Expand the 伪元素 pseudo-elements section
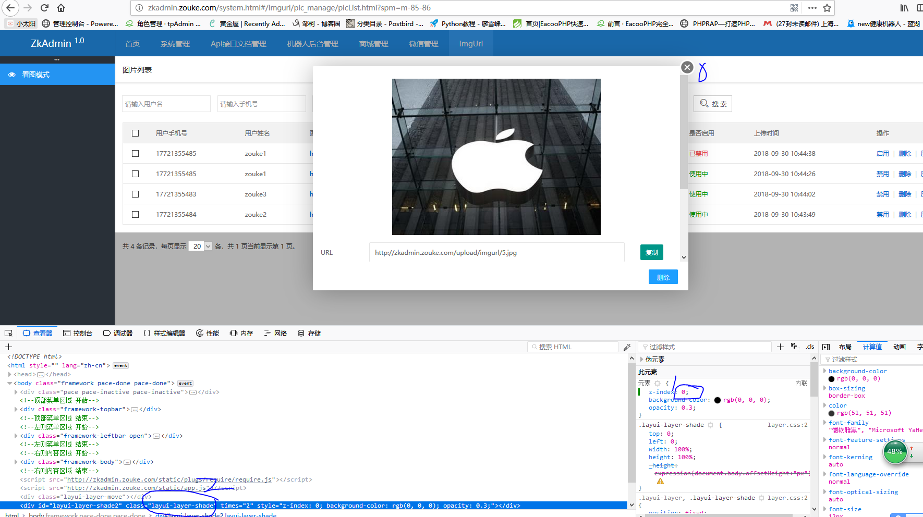The image size is (923, 517). click(642, 359)
